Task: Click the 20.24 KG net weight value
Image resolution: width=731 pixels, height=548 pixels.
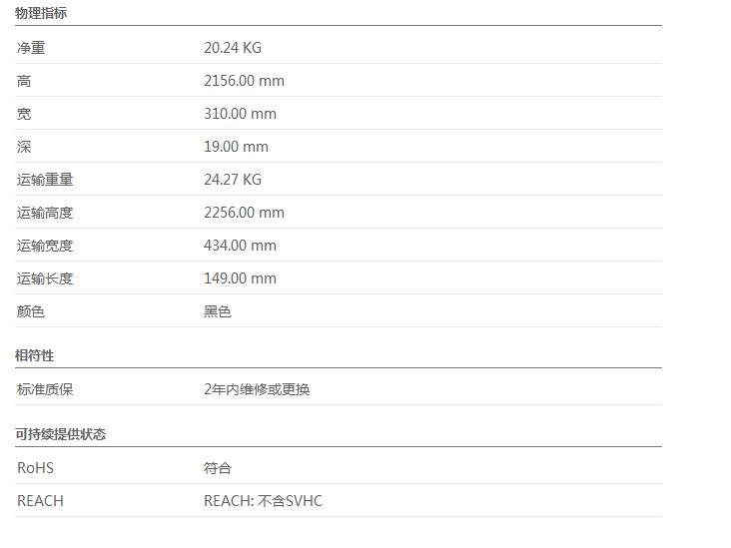Action: pyautogui.click(x=232, y=48)
